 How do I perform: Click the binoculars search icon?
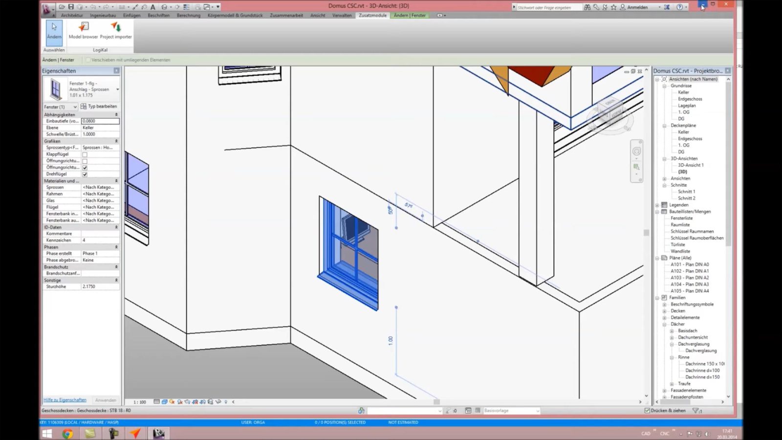[x=587, y=7]
